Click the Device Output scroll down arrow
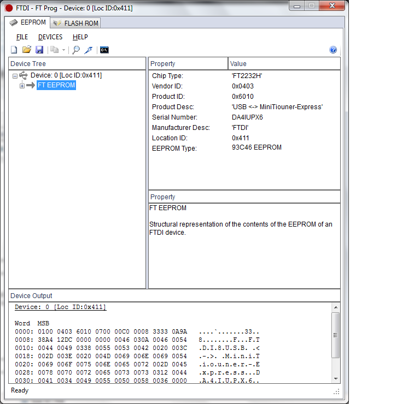This screenshot has height=404, width=420. point(336,378)
